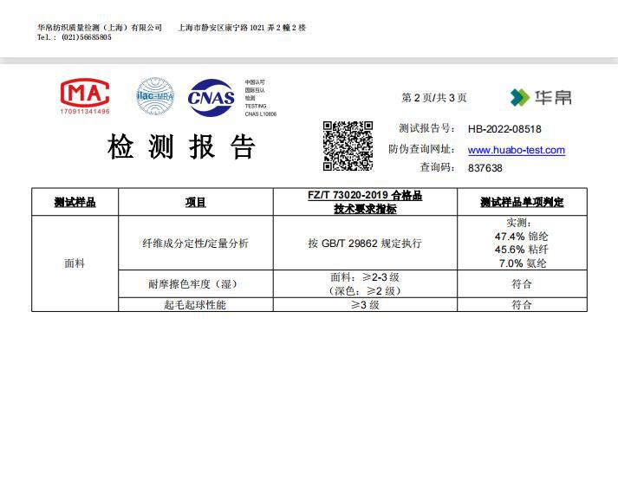Click the 面料 sample cell
Screen dimensions: 618x481
coord(75,263)
